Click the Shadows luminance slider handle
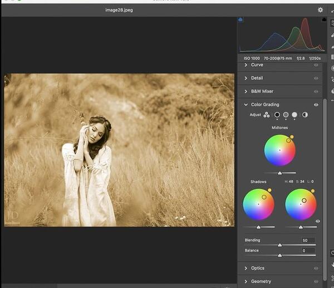 coord(258,227)
